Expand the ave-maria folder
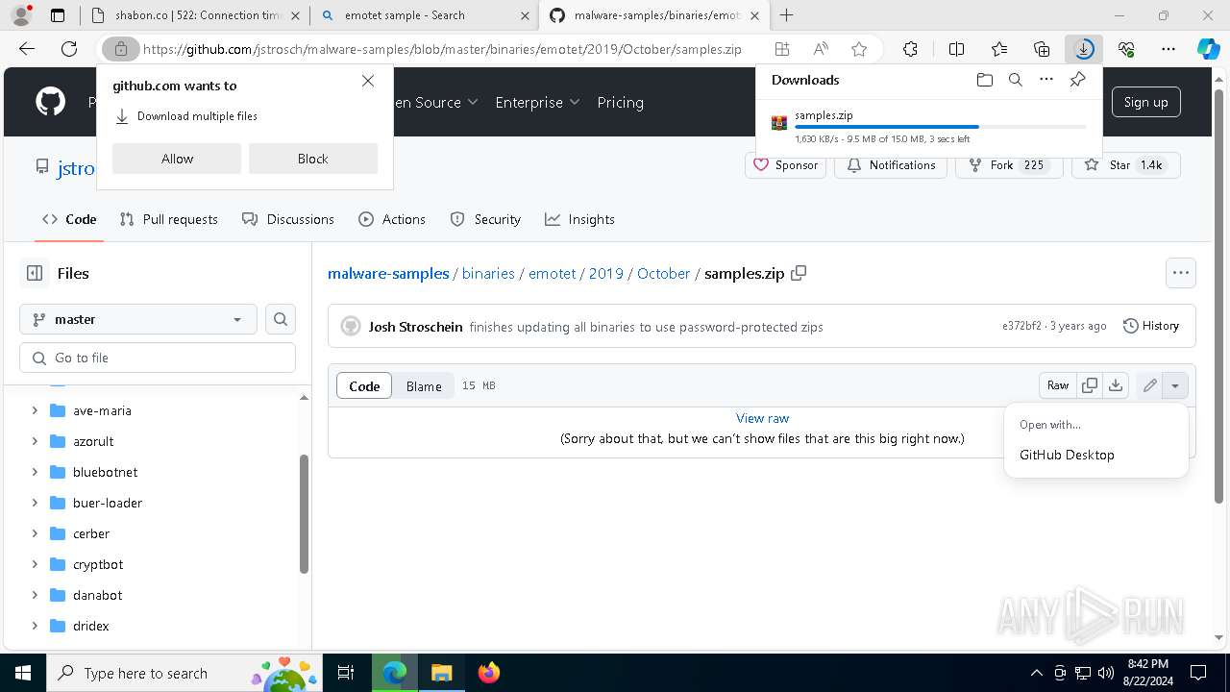Image resolution: width=1230 pixels, height=692 pixels. 35,410
